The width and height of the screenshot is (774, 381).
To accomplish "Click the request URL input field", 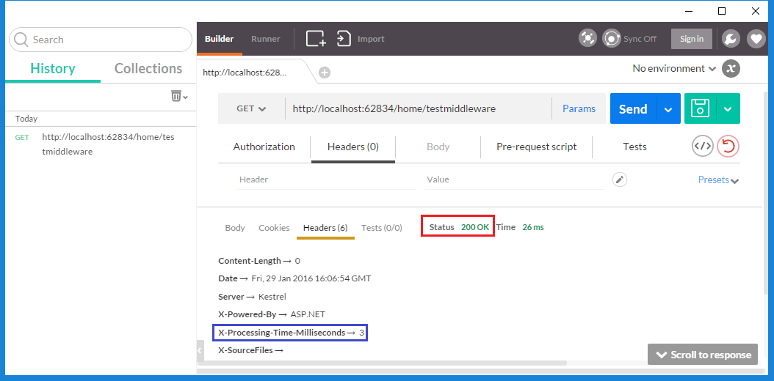I will (x=418, y=108).
